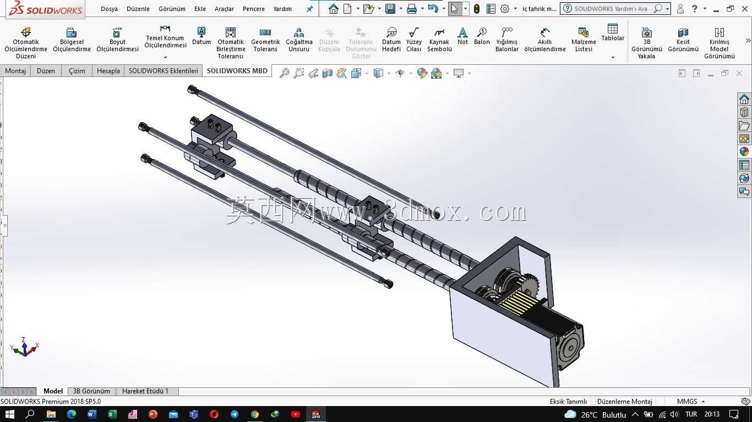Click the Coğaltma Unsuru tool

coord(299,39)
